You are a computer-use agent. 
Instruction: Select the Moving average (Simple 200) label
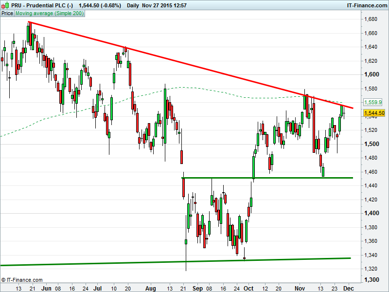(50, 14)
